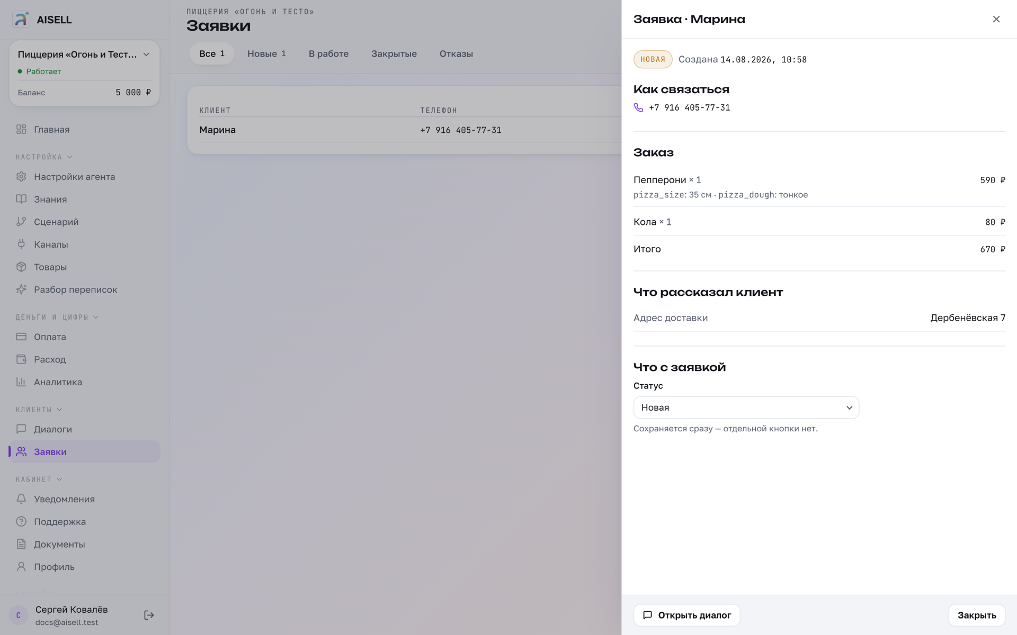Click the Работает status indicator

pyautogui.click(x=39, y=71)
